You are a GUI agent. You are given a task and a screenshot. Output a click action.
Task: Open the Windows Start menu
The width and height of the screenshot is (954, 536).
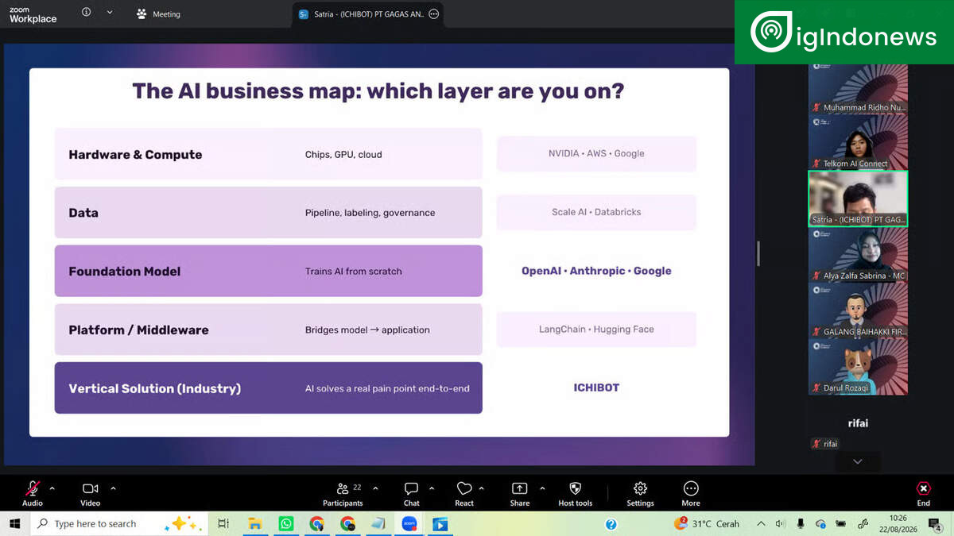pos(14,524)
